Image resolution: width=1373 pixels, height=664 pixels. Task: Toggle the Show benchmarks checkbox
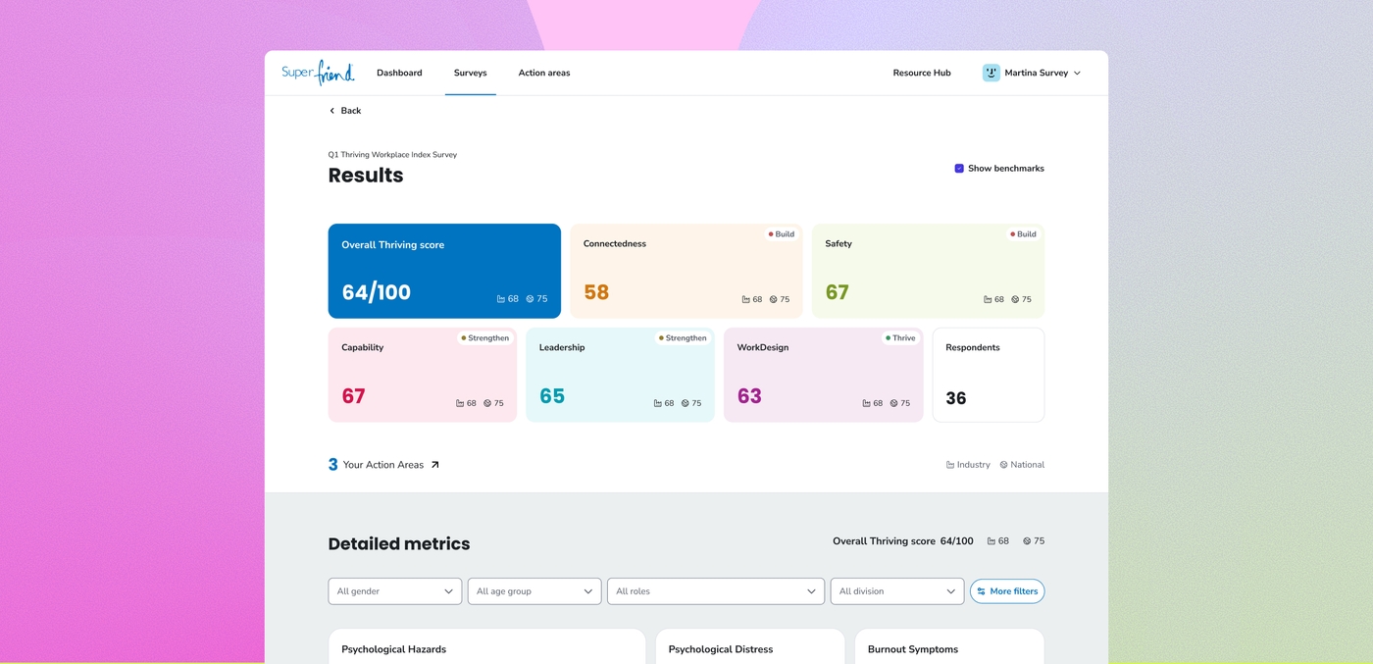coord(959,169)
